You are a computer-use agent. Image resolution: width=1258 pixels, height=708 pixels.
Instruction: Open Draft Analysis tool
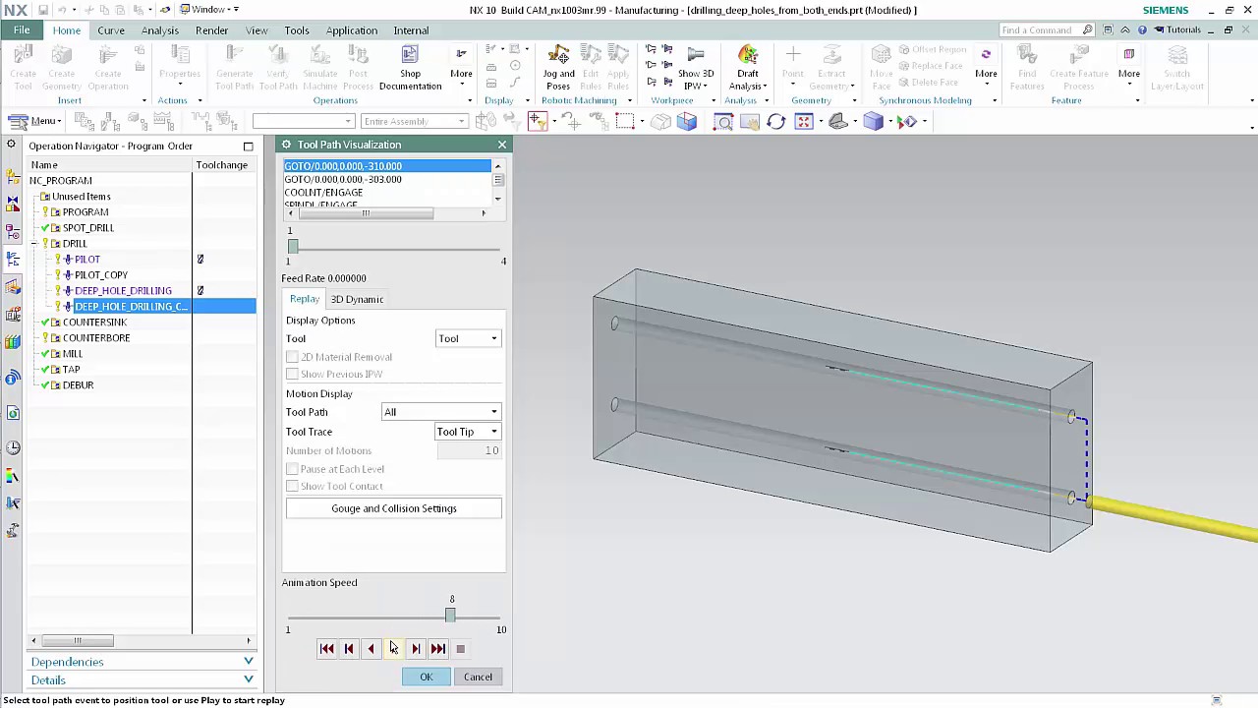tap(747, 67)
